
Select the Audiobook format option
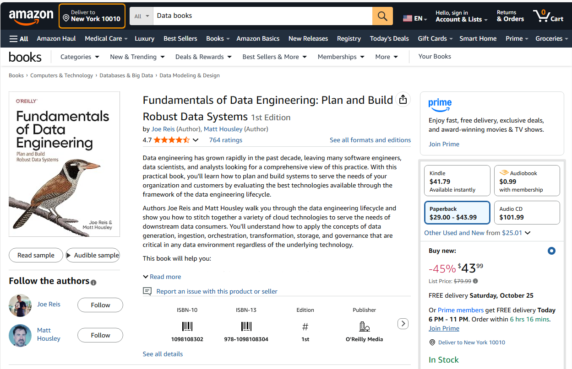(527, 181)
